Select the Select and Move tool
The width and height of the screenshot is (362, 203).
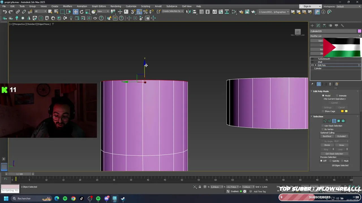(x=76, y=12)
